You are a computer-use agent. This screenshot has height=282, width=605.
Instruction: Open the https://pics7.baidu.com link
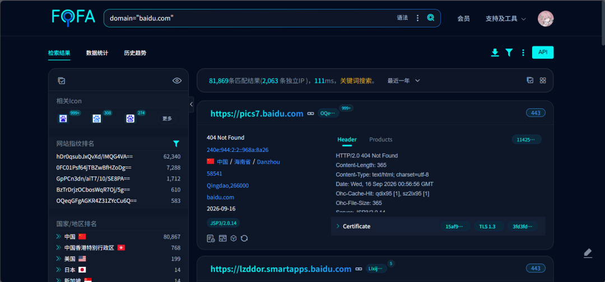click(257, 113)
